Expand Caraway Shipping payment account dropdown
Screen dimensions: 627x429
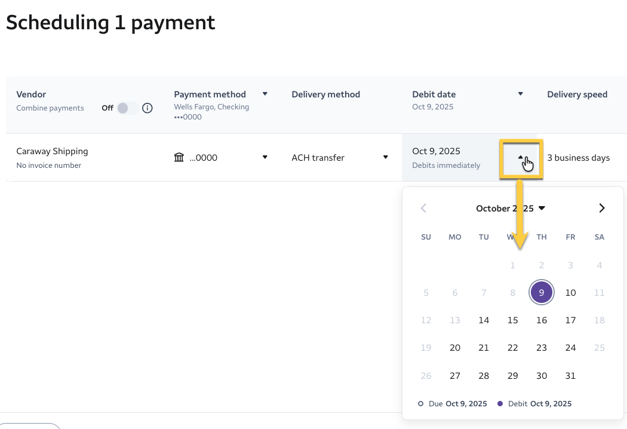tap(265, 157)
